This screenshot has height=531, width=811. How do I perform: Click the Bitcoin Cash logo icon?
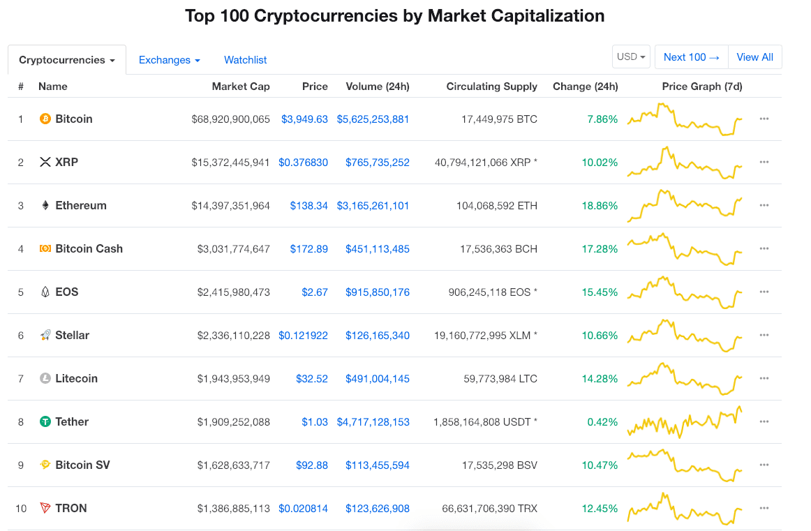click(45, 248)
